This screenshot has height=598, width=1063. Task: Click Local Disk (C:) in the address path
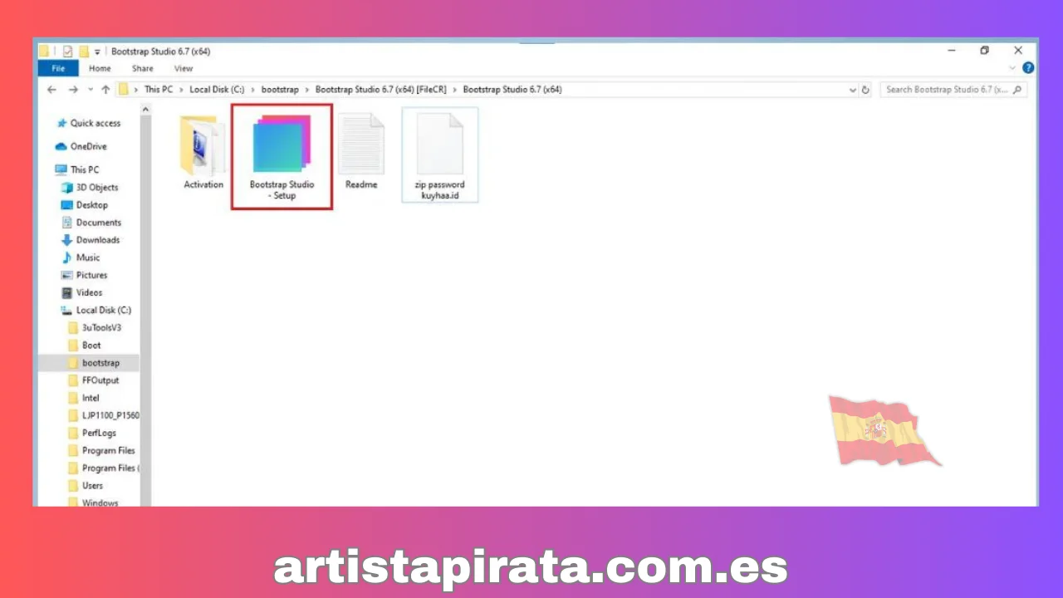coord(217,90)
